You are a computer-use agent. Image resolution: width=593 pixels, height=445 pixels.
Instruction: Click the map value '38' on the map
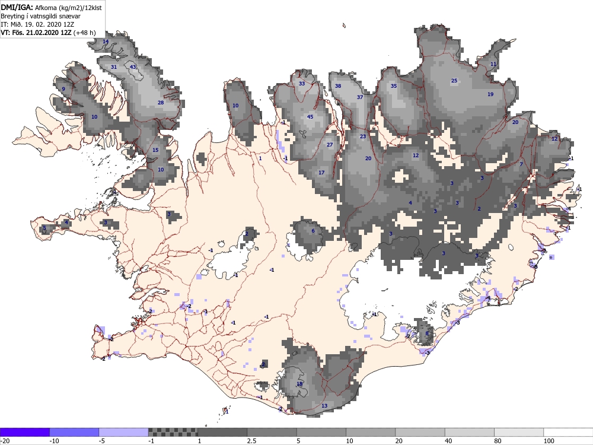[338, 86]
